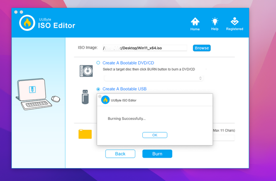Open the Registered status icon

(234, 21)
